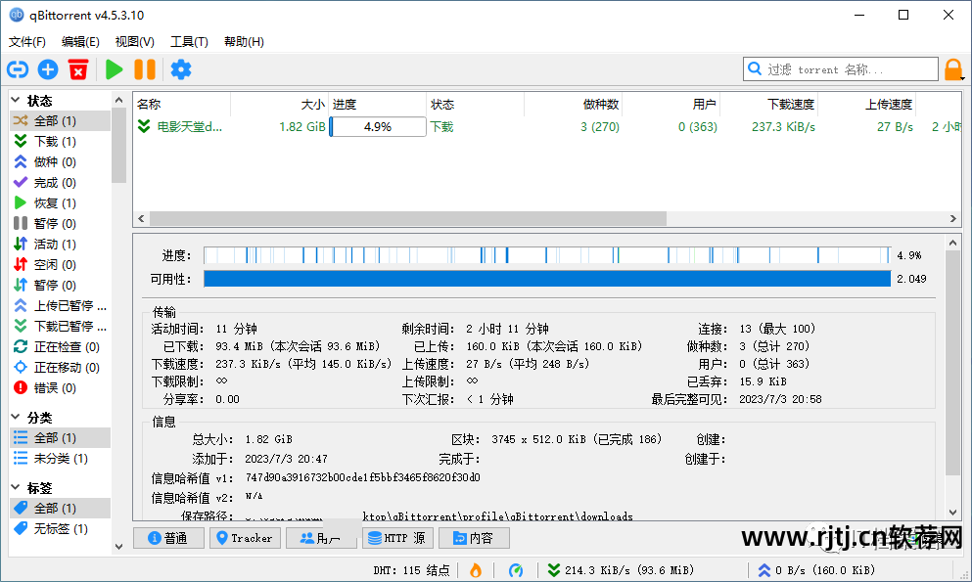The image size is (972, 582).
Task: Click the connection status globe icon
Action: (517, 570)
